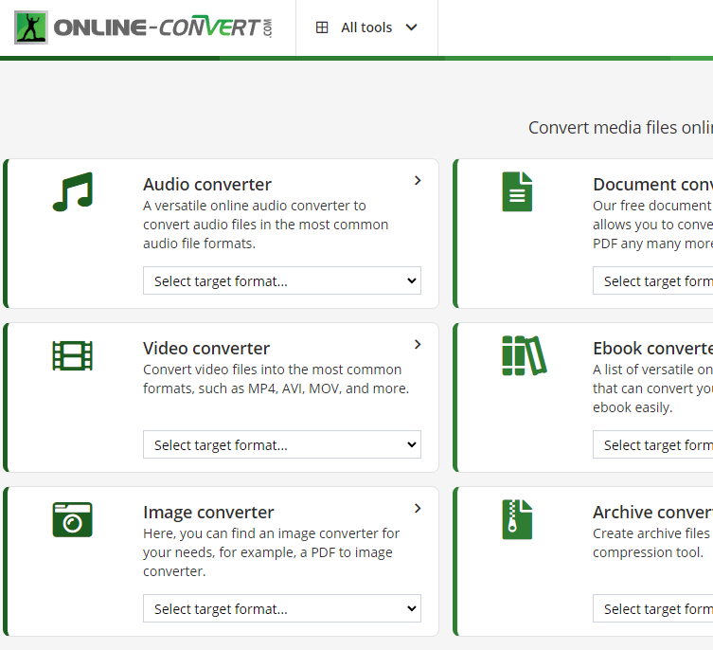
Task: Click the grid icon beside All tools
Action: (x=322, y=27)
